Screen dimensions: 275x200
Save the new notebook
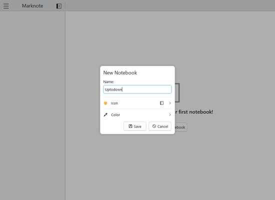coord(135,126)
